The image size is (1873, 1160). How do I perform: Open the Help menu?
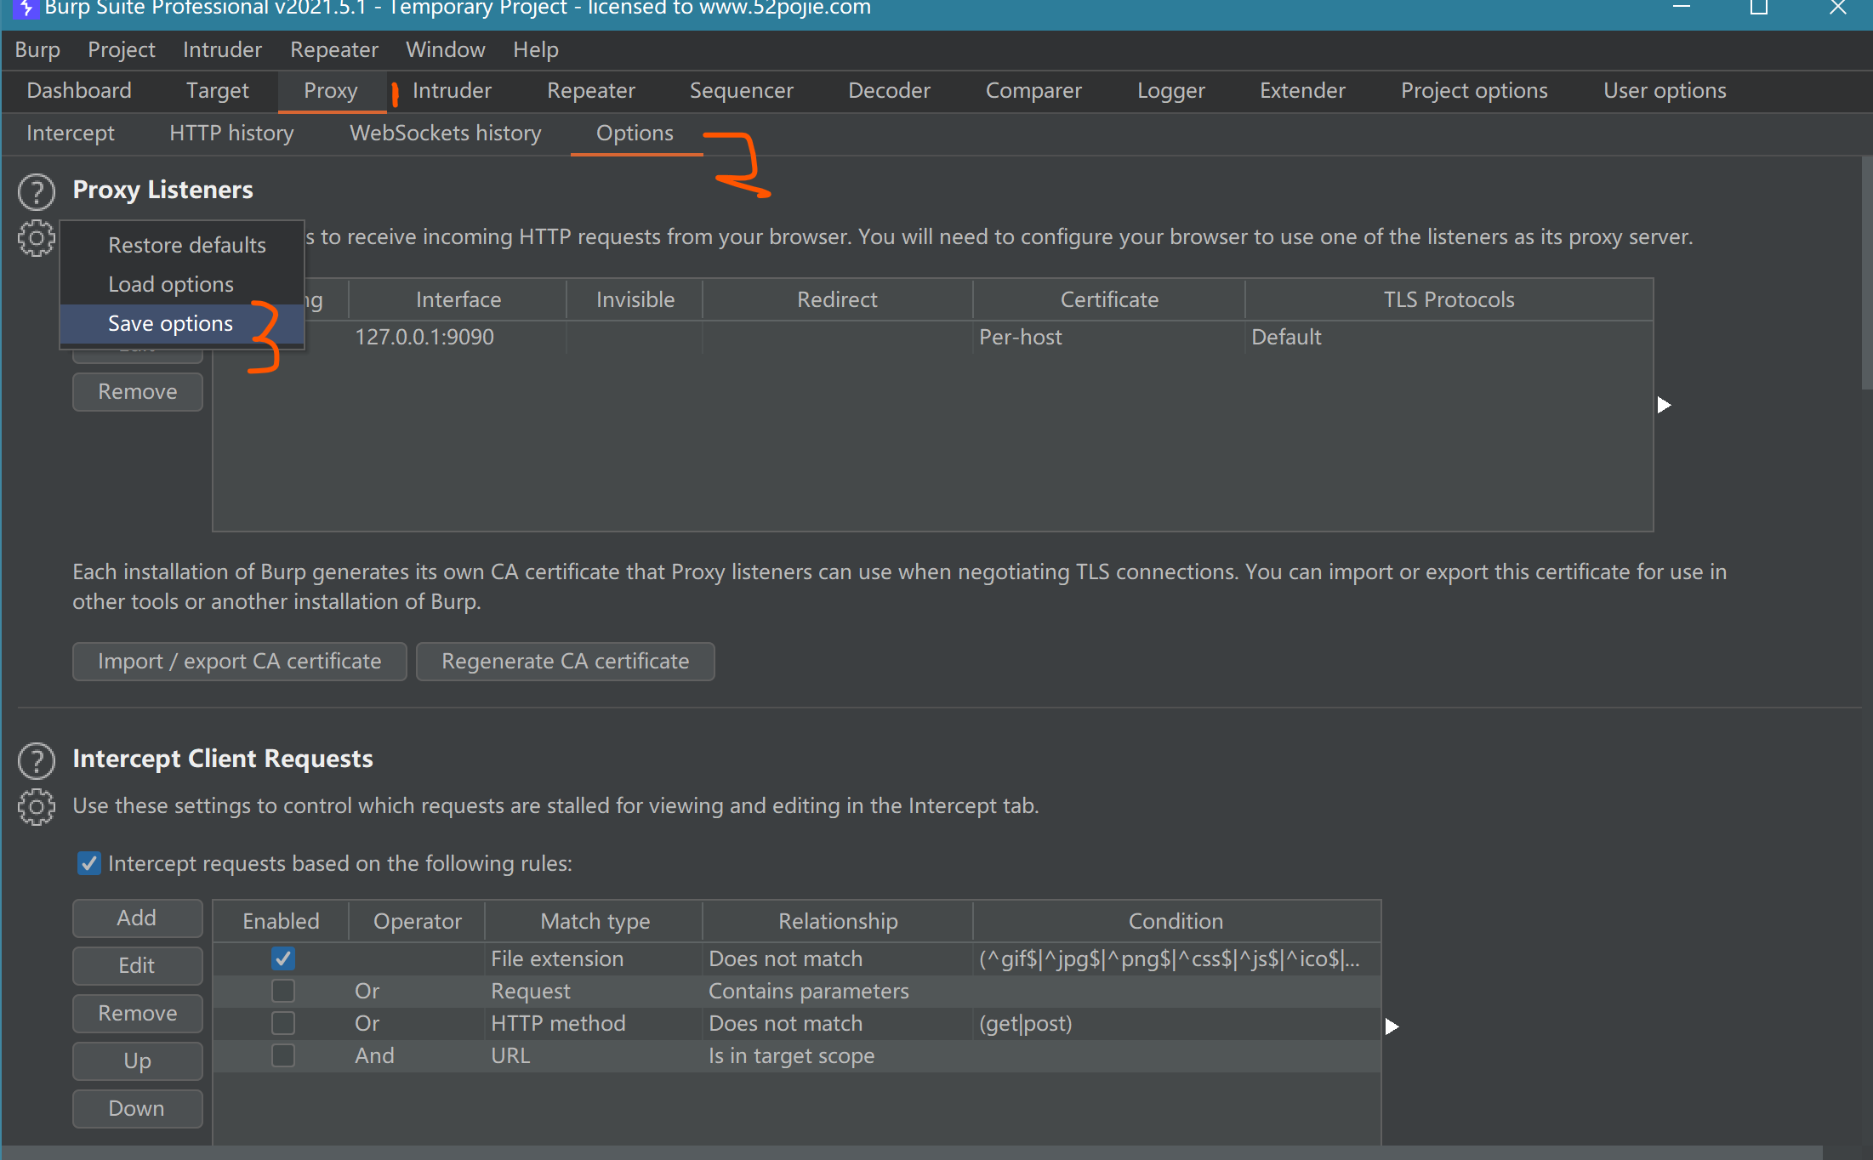[x=536, y=50]
